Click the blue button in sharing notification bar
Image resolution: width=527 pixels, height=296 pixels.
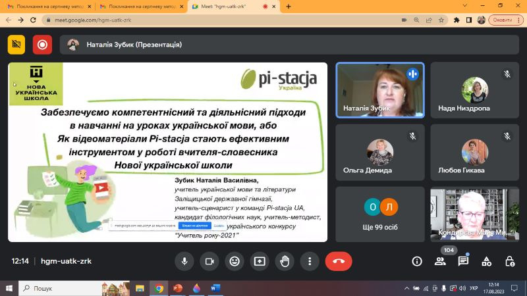pyautogui.click(x=194, y=226)
